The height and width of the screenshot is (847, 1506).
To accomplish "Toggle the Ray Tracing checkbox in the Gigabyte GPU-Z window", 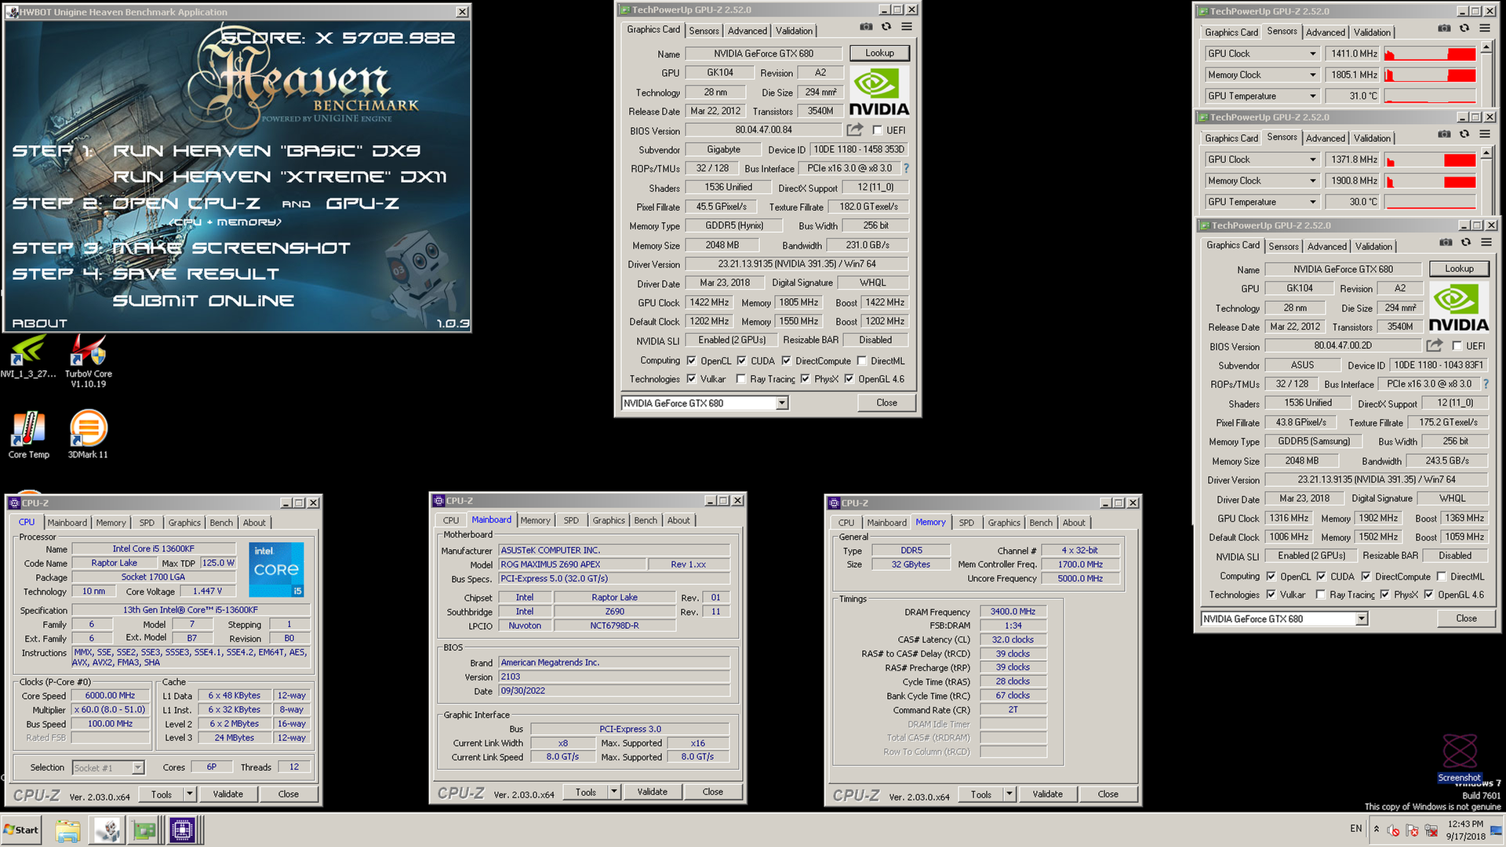I will click(740, 379).
